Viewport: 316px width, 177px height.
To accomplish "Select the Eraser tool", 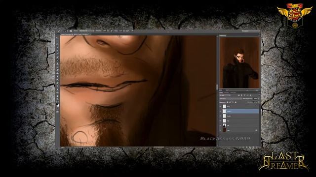I will click(x=57, y=70).
